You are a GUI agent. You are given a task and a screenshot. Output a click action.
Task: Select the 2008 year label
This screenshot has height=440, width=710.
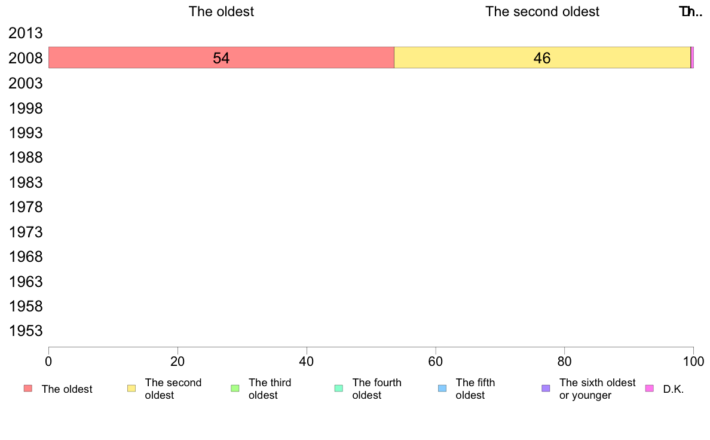25,58
